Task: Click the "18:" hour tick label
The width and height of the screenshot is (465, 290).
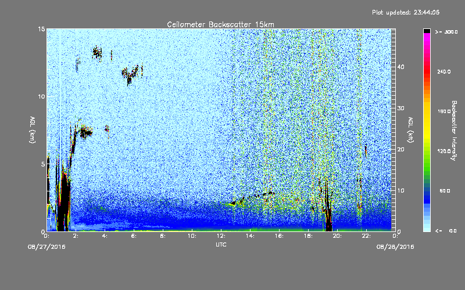Action: 309,236
